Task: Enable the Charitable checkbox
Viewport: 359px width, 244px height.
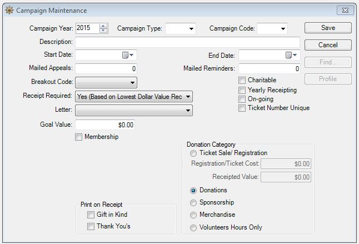Action: point(242,81)
